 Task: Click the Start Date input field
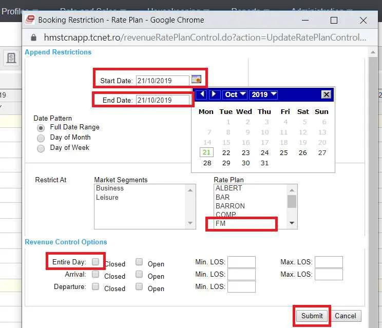click(162, 81)
